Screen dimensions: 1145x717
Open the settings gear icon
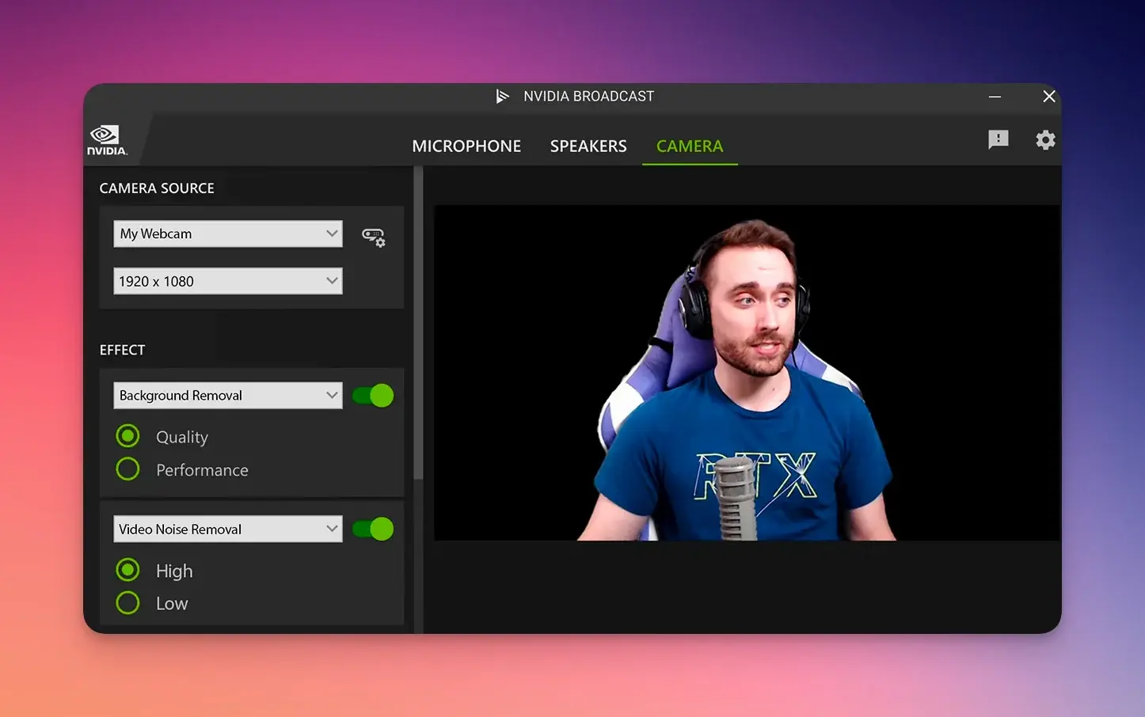tap(1045, 140)
